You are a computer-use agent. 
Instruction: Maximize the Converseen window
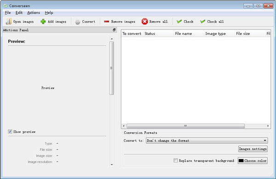(x=258, y=6)
